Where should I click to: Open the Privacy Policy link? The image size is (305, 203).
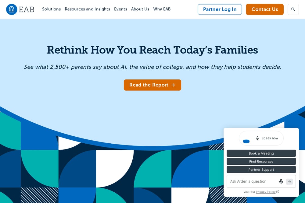(x=266, y=192)
